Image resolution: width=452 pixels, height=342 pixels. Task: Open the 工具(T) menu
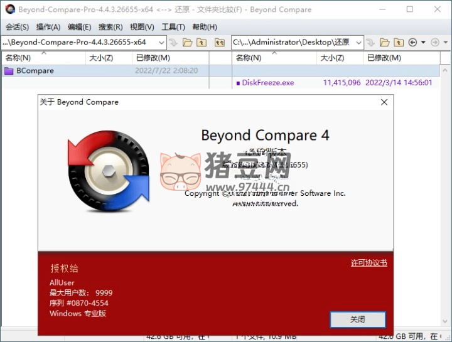173,27
